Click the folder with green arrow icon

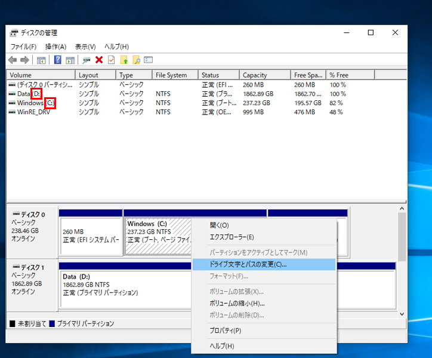pos(124,60)
